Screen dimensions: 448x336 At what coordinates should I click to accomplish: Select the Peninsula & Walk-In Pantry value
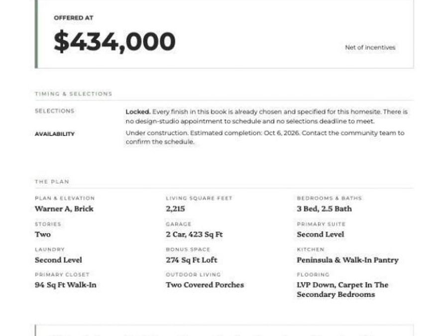pos(347,260)
